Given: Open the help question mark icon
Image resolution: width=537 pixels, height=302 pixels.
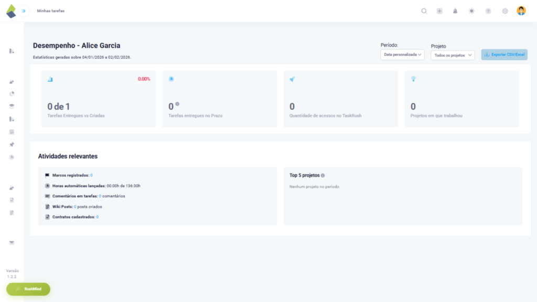Looking at the screenshot, I should coord(488,11).
